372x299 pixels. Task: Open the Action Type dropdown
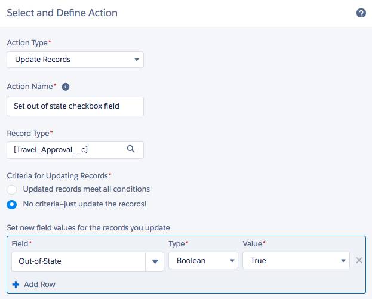(x=75, y=60)
